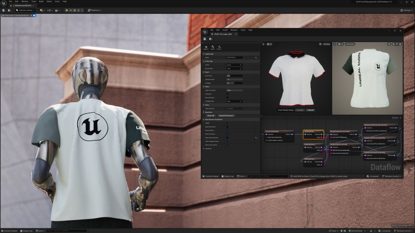Open the Brush Mode dropdown showing Paint
Screen dimensions: 415x233
234,68
